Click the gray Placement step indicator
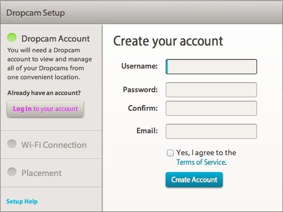 pos(12,172)
